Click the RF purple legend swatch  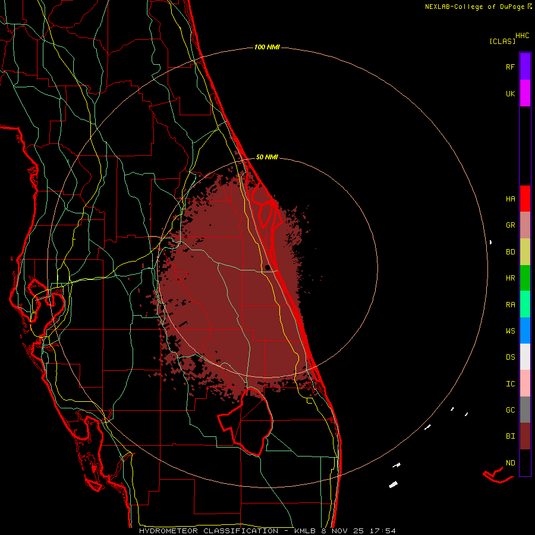525,67
